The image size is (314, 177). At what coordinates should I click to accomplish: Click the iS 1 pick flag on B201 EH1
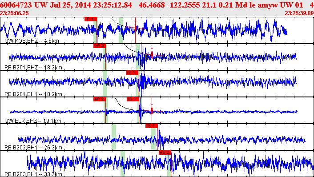pos(132,72)
